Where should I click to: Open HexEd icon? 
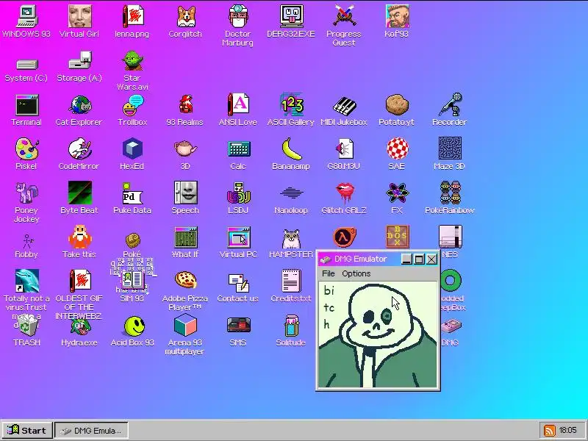point(132,148)
